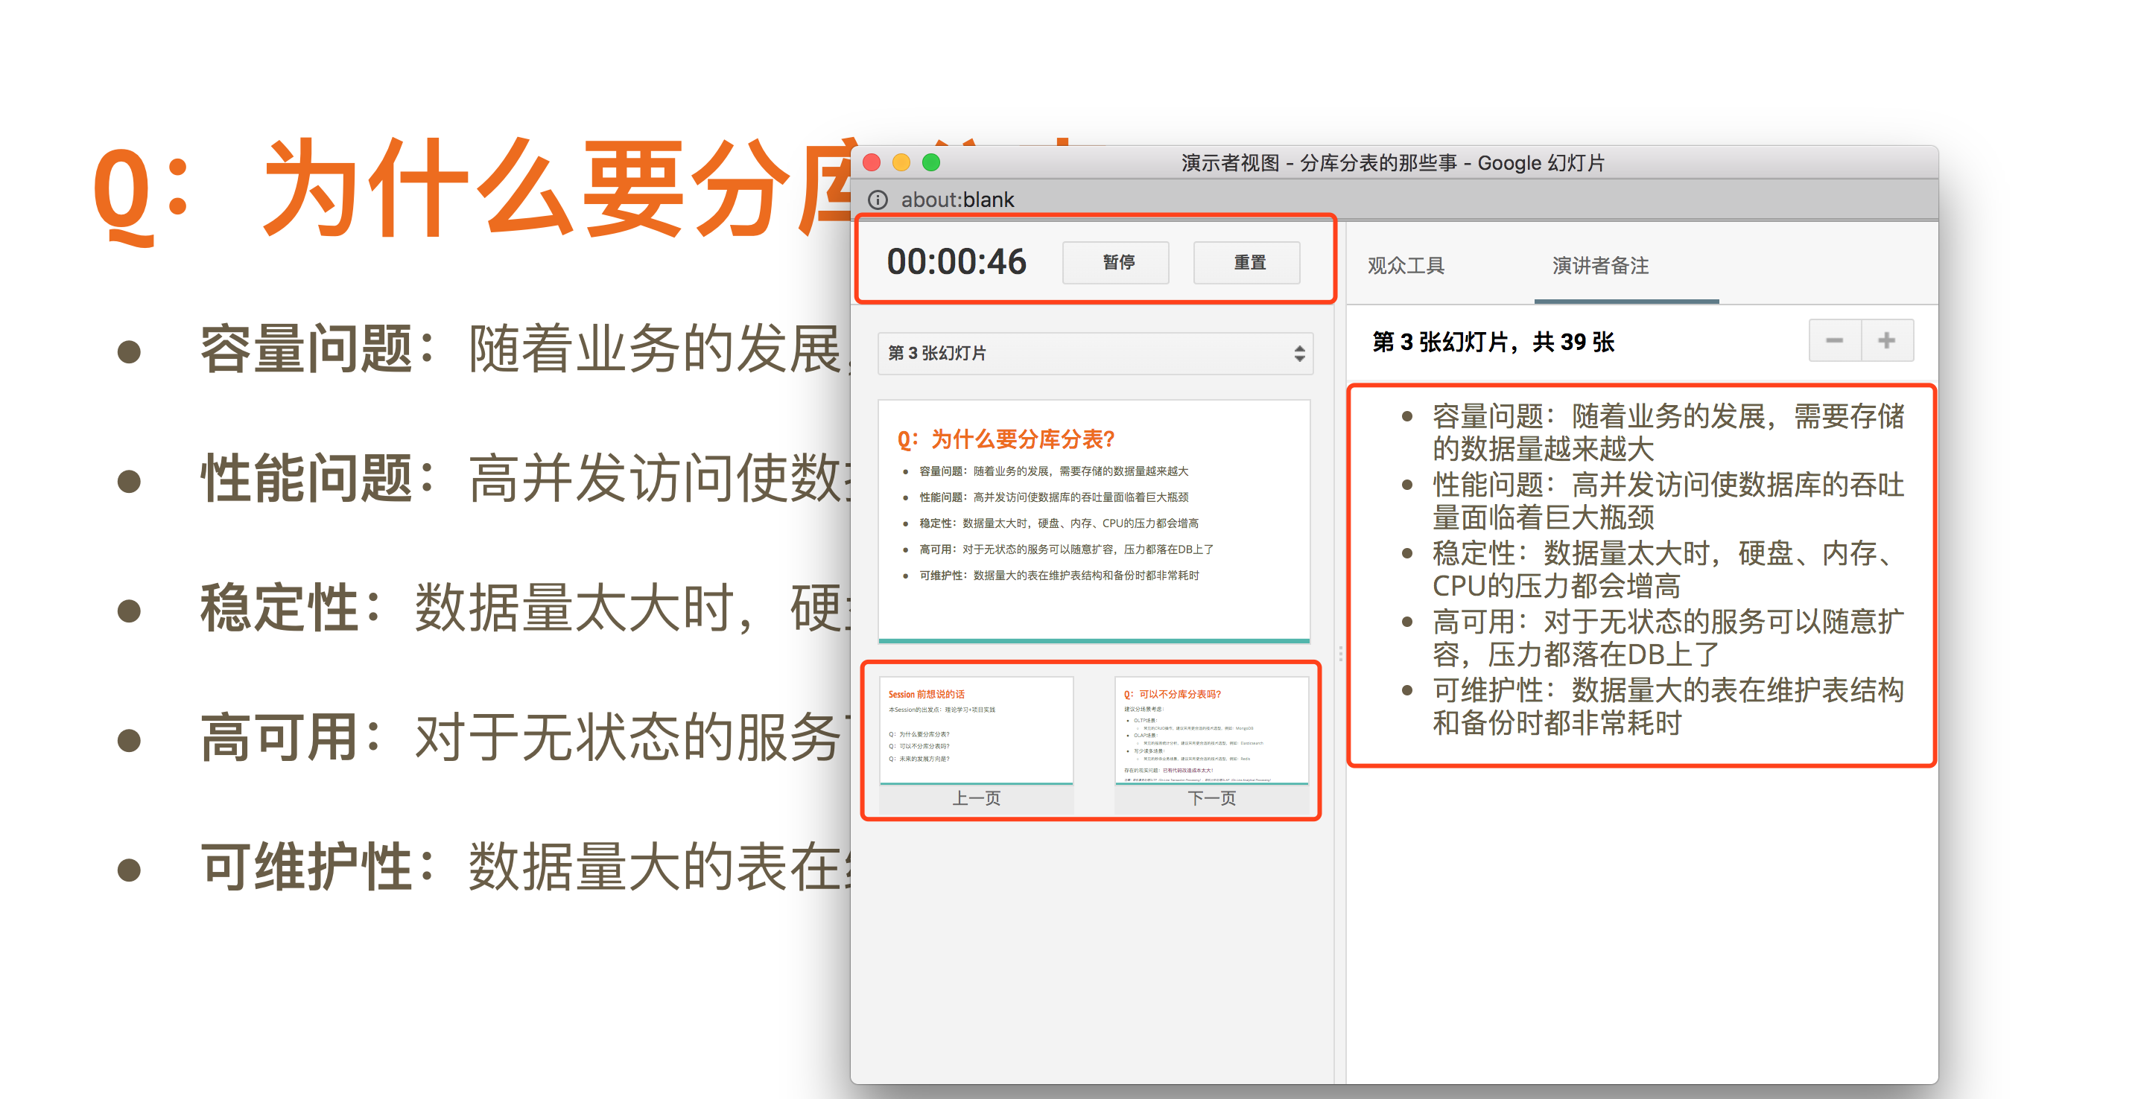2141x1099 pixels.
Task: Click the slide selector up-down arrows
Action: [x=1299, y=353]
